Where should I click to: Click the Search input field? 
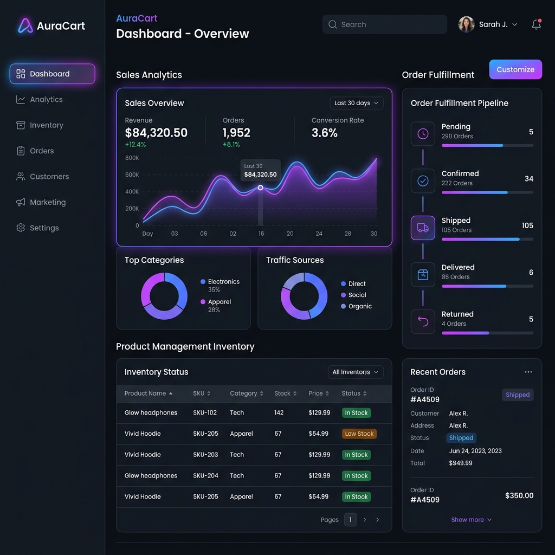tap(384, 24)
